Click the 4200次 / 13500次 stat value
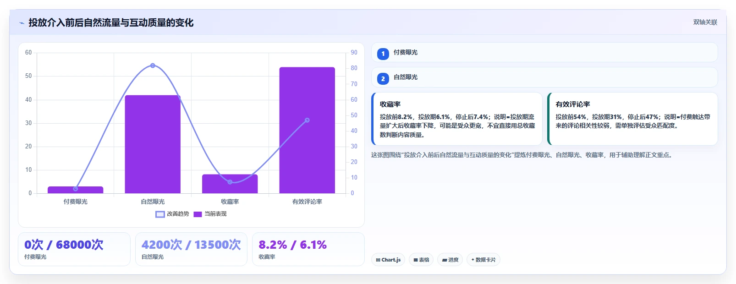736x284 pixels. (x=191, y=245)
